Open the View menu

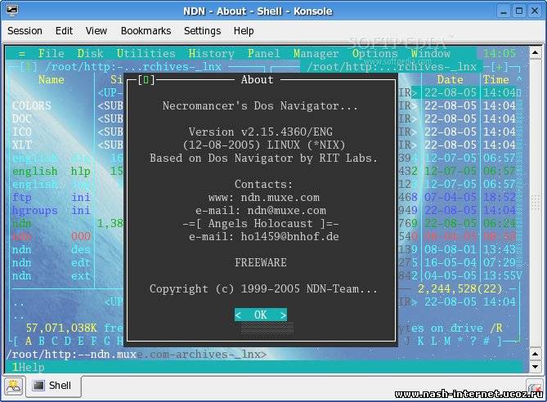[96, 31]
